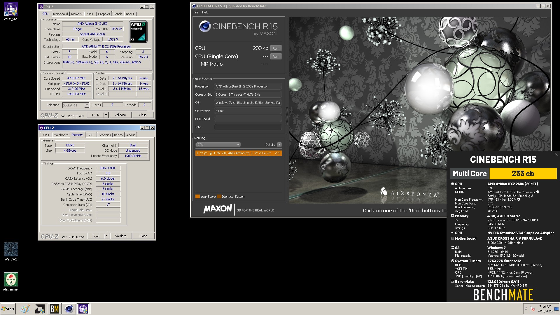Viewport: 560px width, 315px height.
Task: Select the 2C/2T Athlon ranking entry
Action: [239, 153]
